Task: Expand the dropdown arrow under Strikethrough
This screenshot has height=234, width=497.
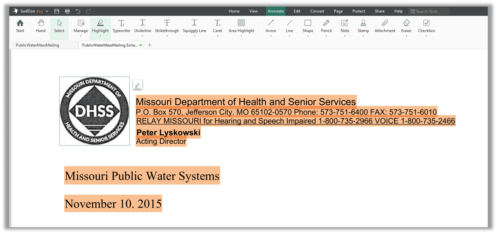Action: point(167,36)
